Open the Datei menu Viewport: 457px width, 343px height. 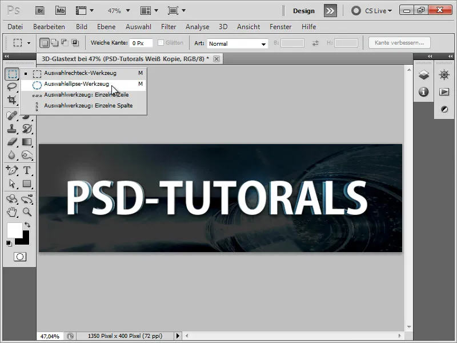tap(15, 27)
